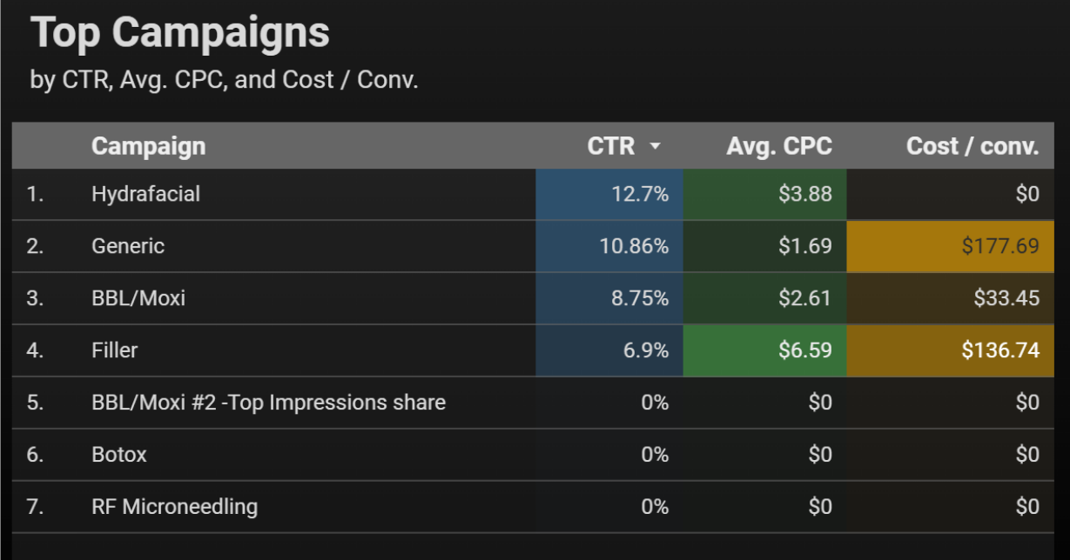Click Hydrafacial's $3.88 Avg. CPC cell

tap(805, 194)
